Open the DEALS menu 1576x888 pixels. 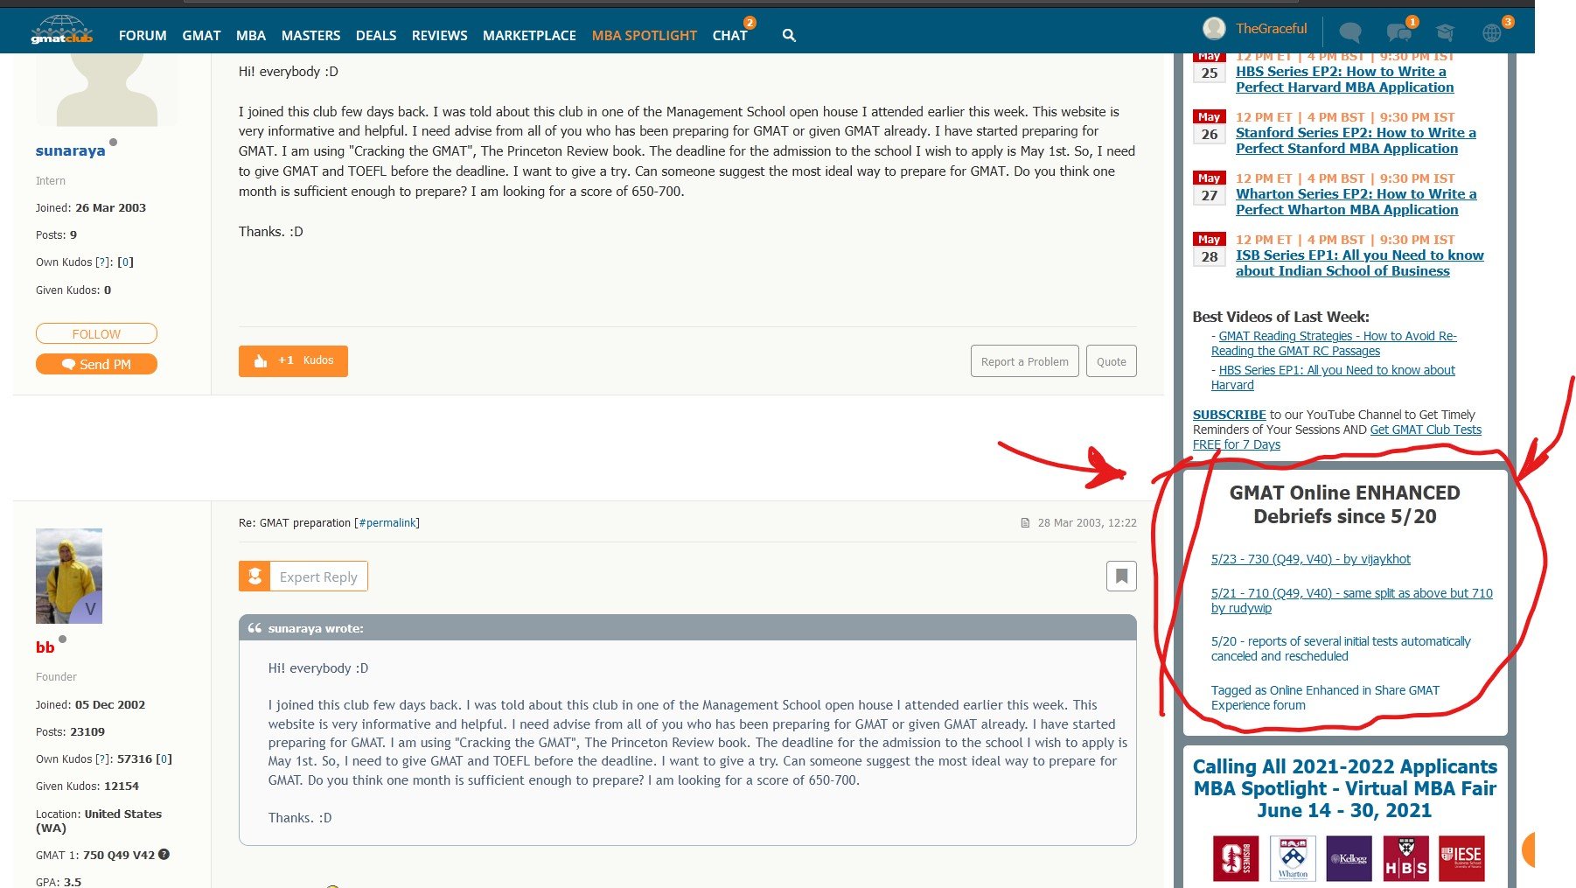click(376, 36)
